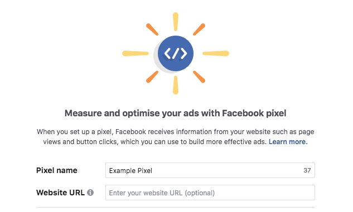
Task: Click the Website URL label text
Action: click(60, 193)
